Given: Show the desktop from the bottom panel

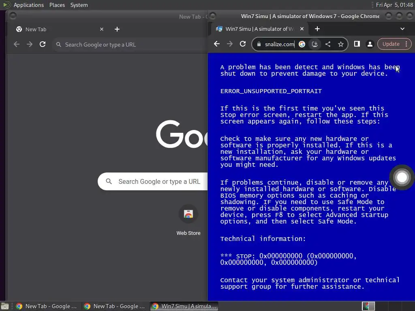Looking at the screenshot, I should (5, 306).
